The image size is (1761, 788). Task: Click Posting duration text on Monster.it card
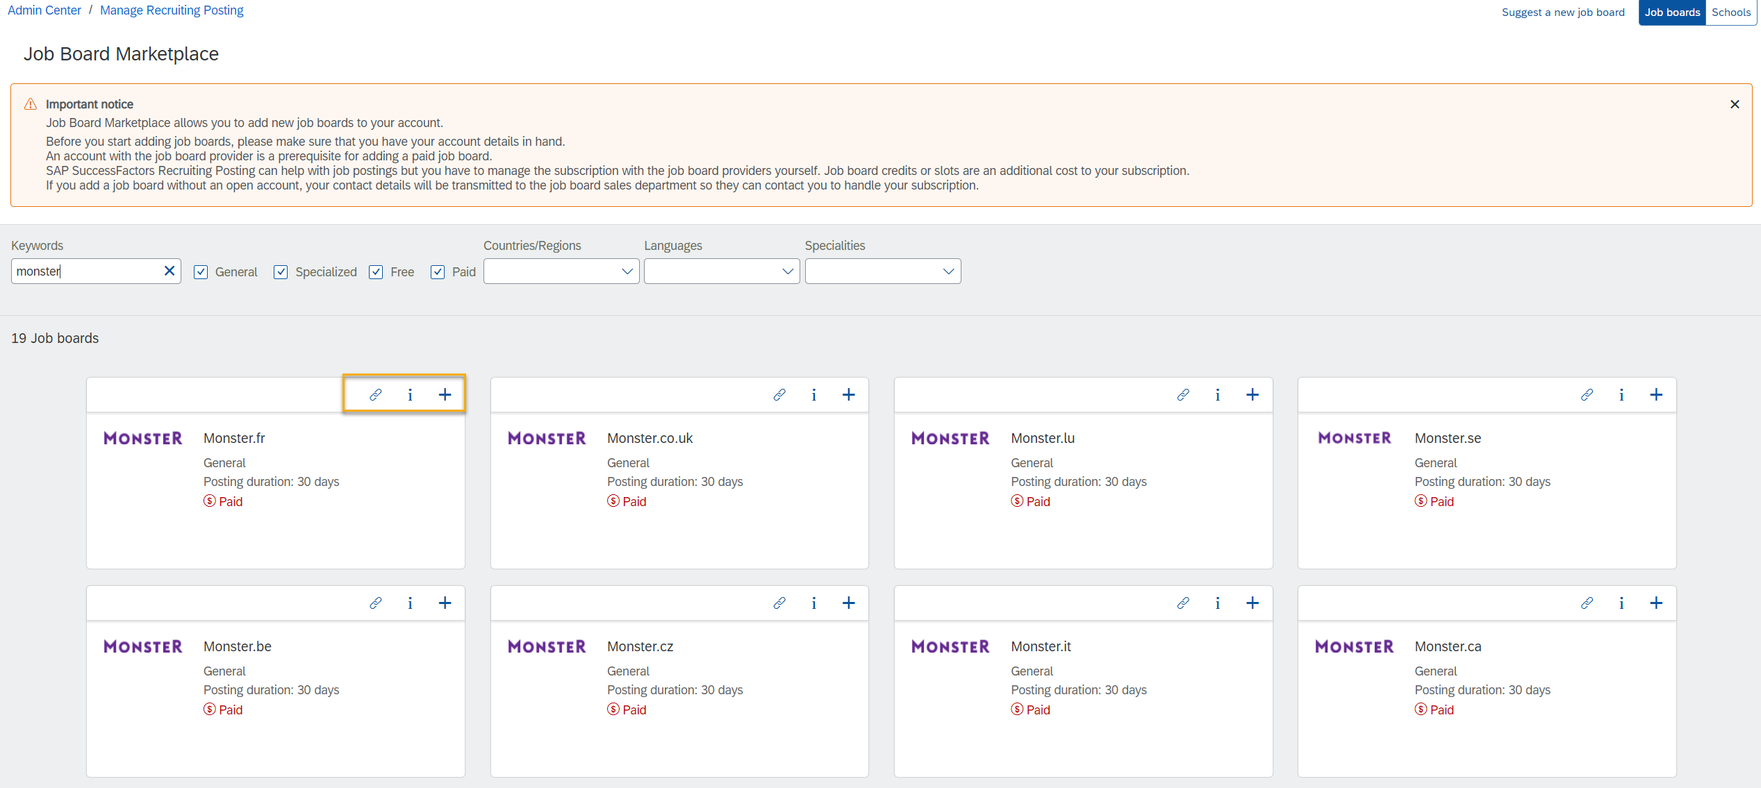pos(1079,690)
